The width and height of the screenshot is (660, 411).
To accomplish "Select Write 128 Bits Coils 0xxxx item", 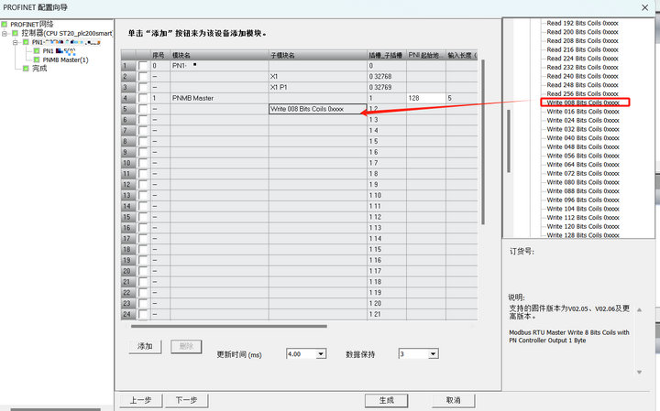I will 583,235.
